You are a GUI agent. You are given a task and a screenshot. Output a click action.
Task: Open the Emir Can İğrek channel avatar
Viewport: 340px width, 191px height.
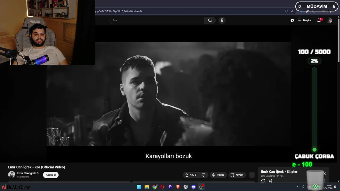point(11,175)
